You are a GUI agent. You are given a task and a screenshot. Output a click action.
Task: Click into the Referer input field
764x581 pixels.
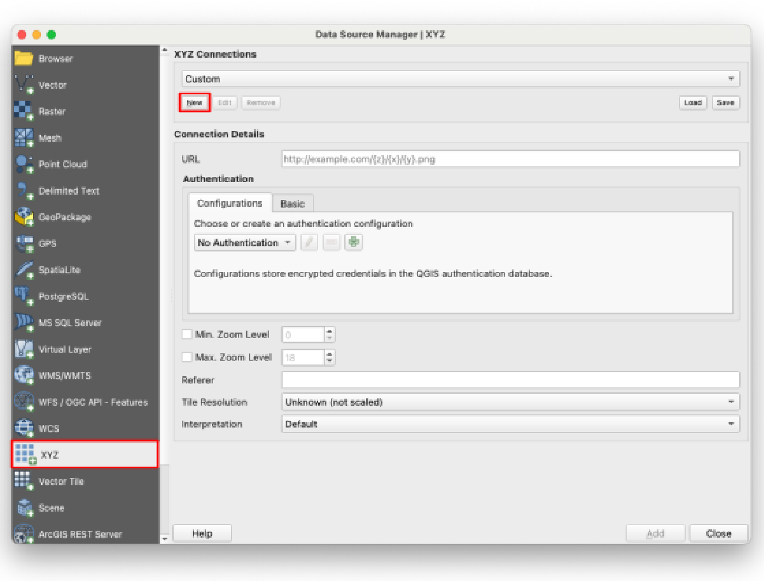(510, 380)
